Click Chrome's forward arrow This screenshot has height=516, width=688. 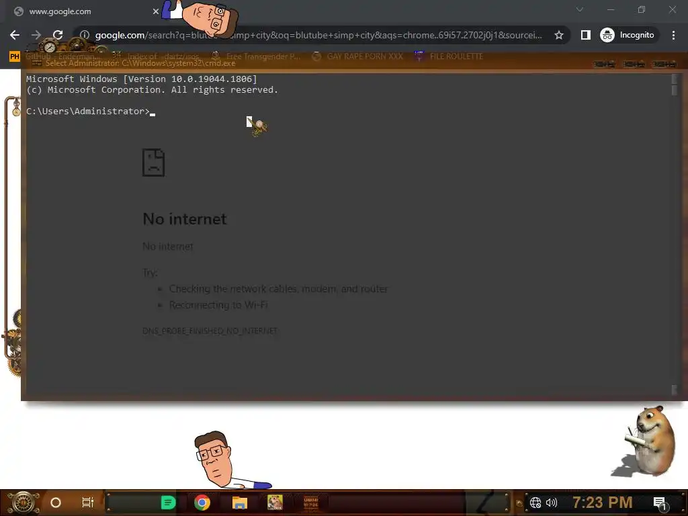36,35
